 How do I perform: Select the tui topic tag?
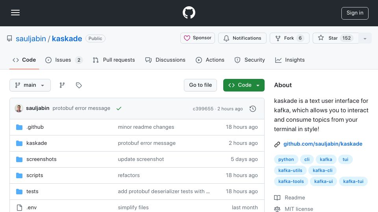345,159
